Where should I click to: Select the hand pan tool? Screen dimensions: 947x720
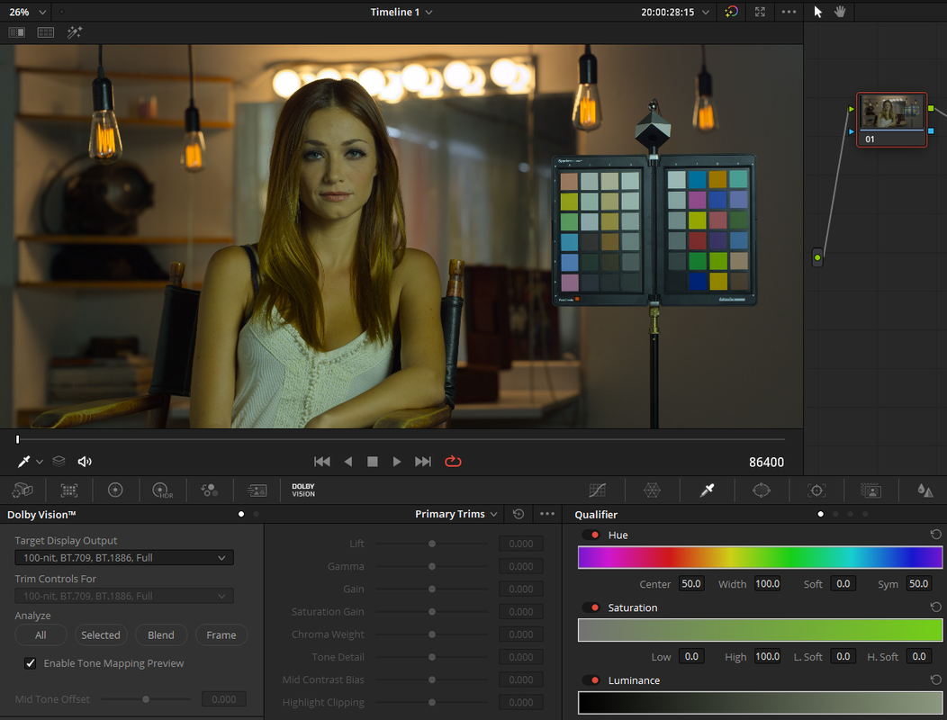(840, 12)
